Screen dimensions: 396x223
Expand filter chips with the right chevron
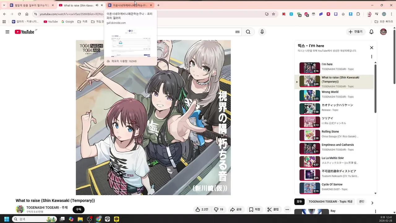point(372,203)
